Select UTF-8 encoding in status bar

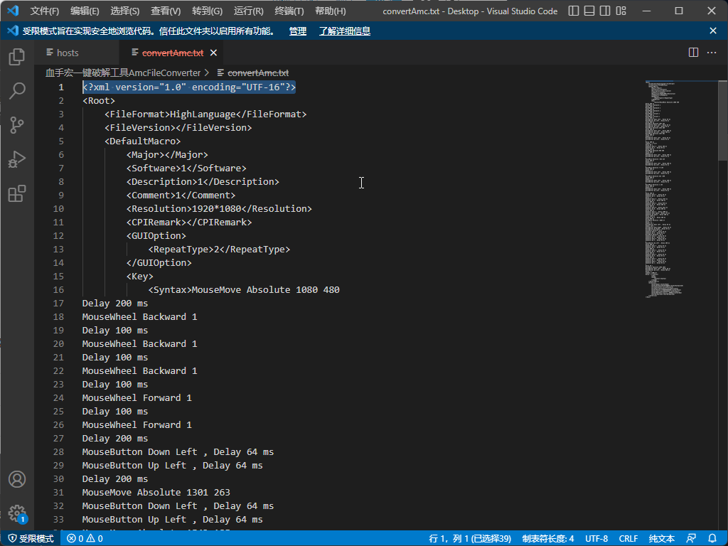tap(596, 539)
